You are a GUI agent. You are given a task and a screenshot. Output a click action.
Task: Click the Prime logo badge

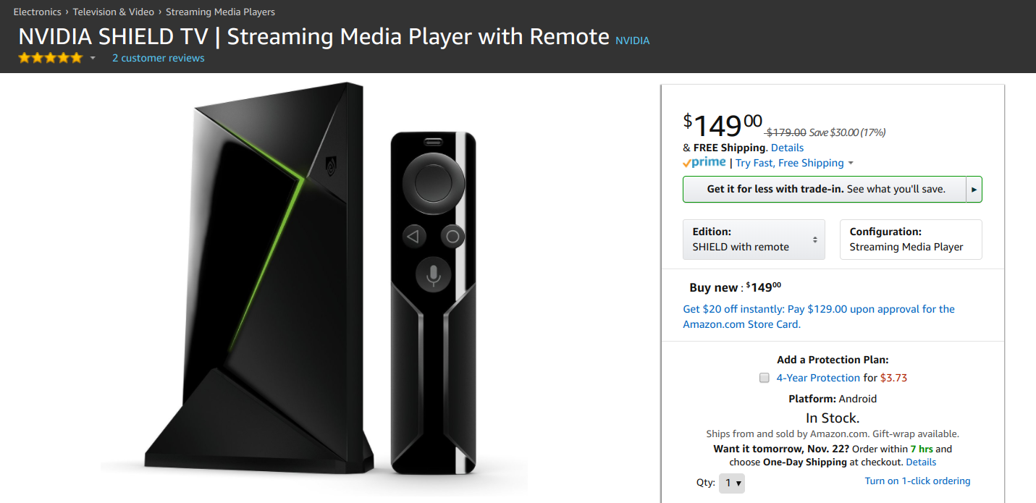[703, 163]
